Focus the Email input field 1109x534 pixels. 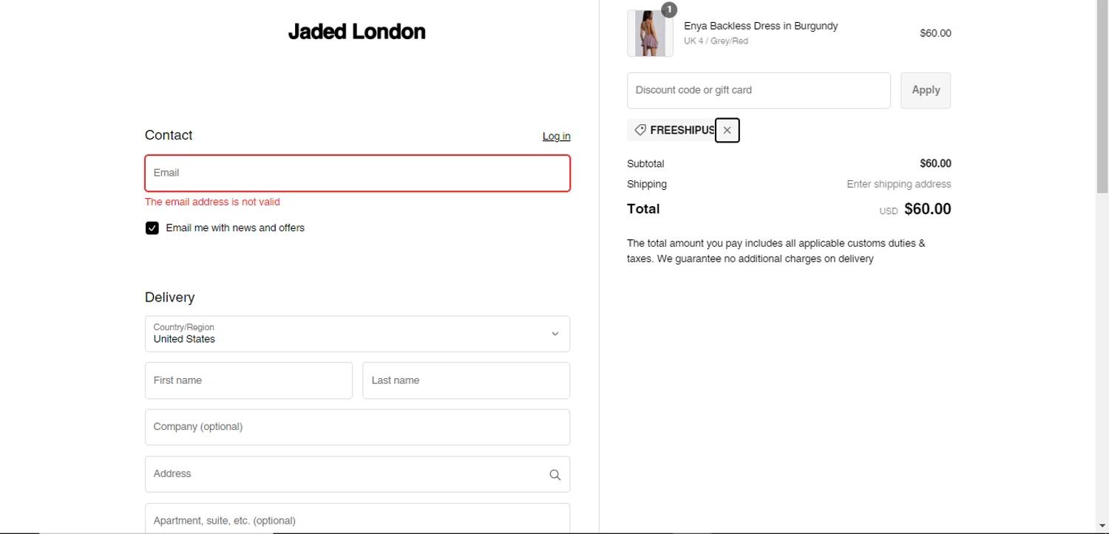pyautogui.click(x=357, y=174)
